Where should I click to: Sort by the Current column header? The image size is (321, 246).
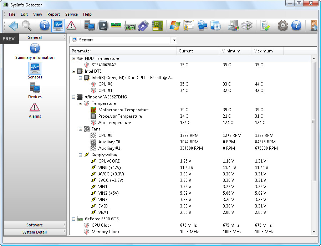198,51
